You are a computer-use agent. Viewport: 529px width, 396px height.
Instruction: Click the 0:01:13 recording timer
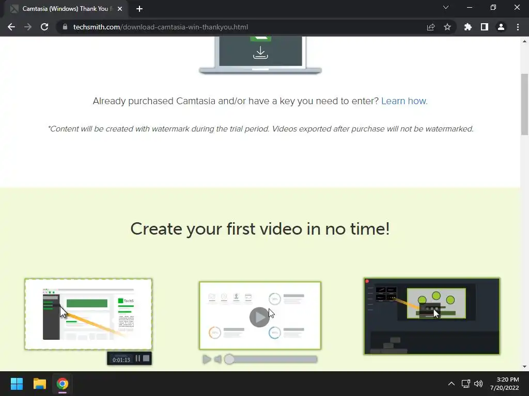pyautogui.click(x=121, y=359)
